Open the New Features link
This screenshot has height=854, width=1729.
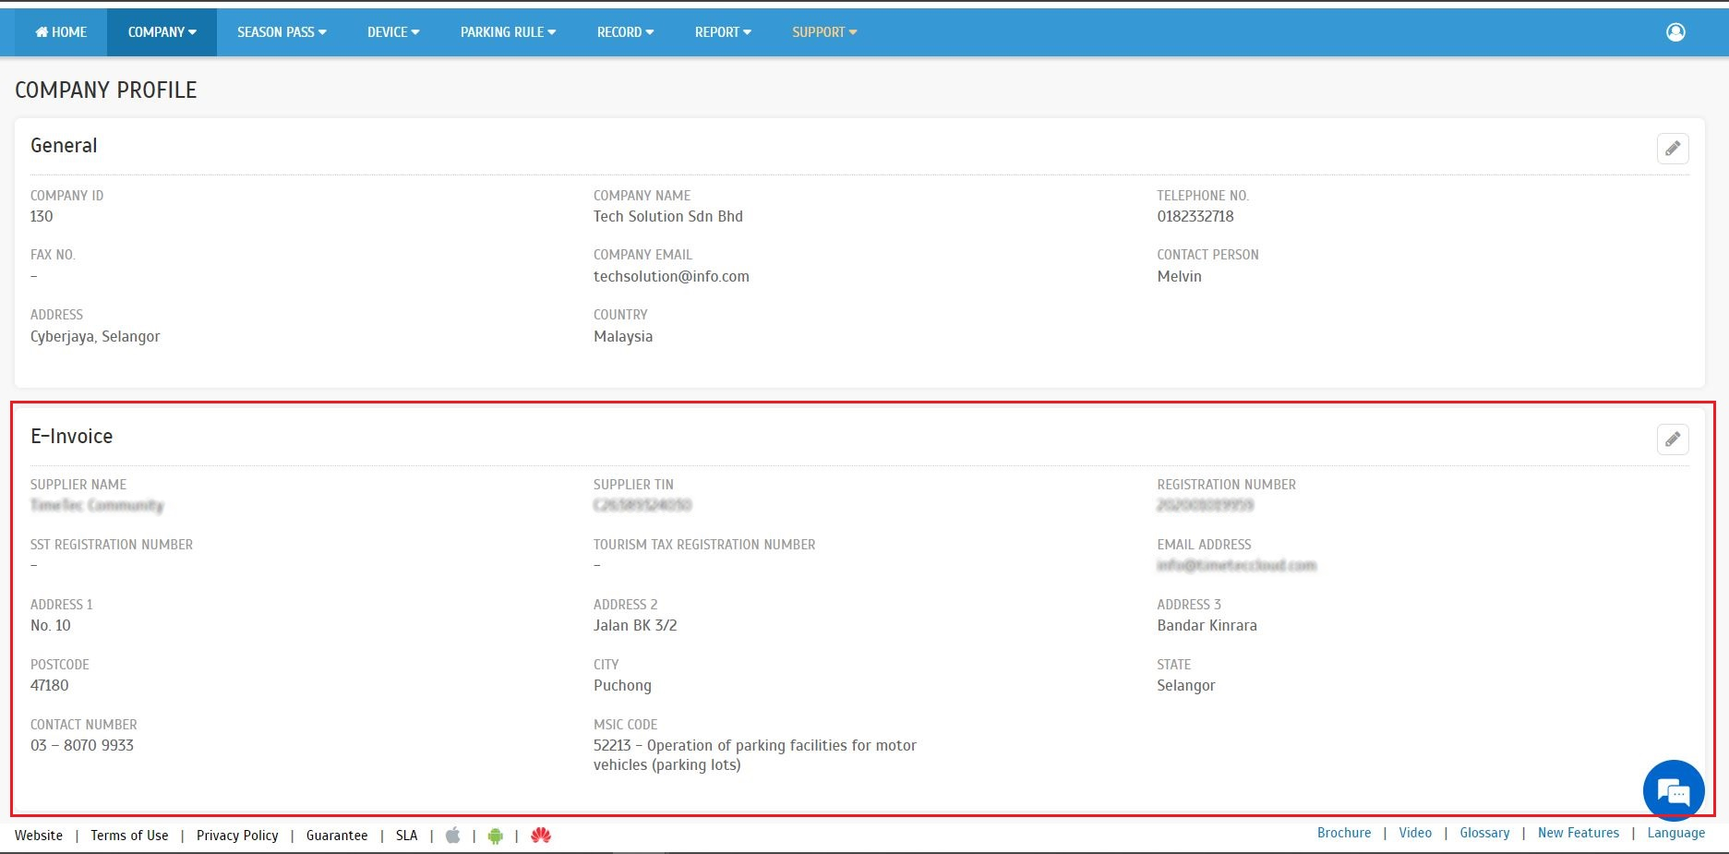(x=1578, y=833)
